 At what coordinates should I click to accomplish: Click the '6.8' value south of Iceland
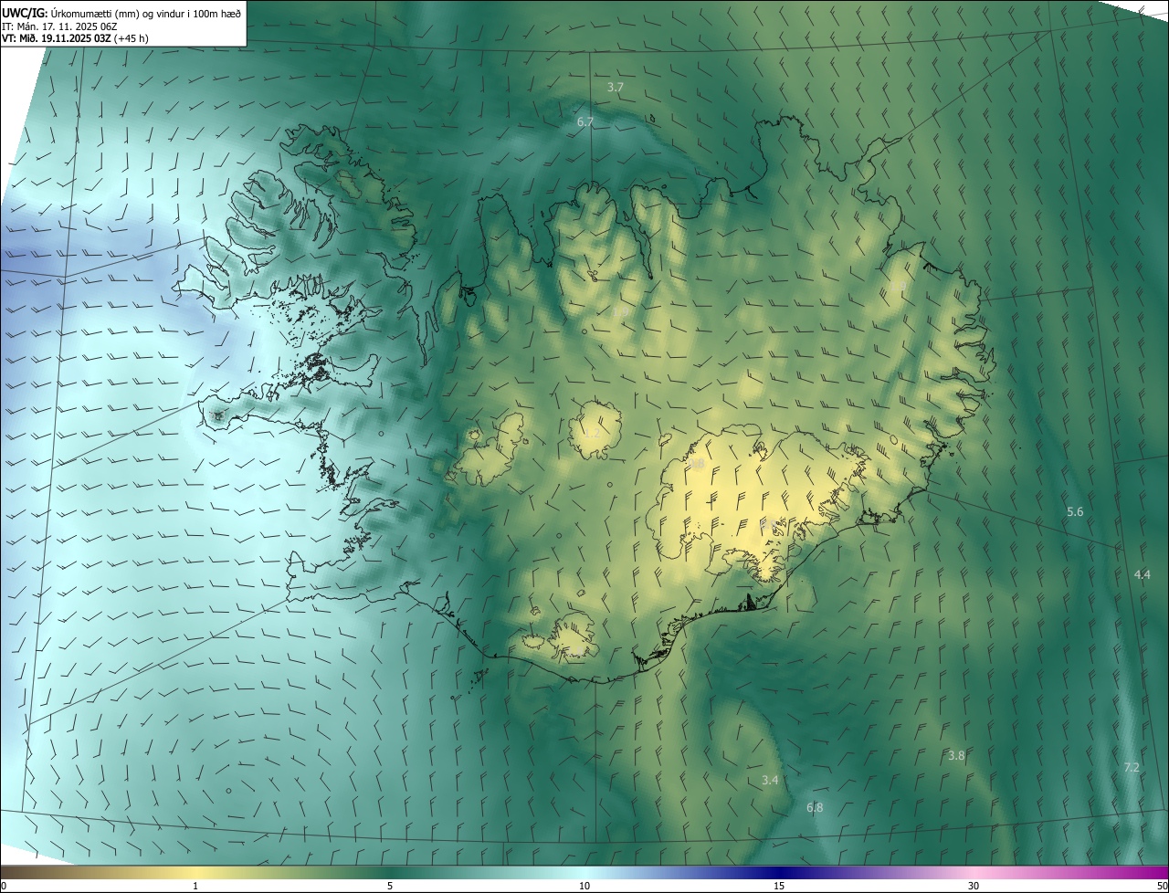(815, 807)
